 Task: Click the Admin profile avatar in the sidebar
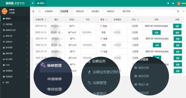click(4, 11)
